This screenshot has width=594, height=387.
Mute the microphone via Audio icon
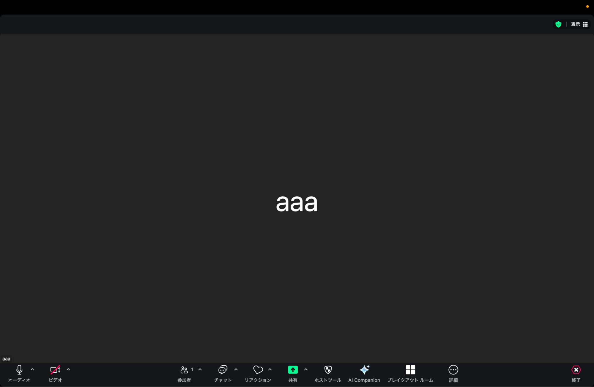(x=19, y=370)
